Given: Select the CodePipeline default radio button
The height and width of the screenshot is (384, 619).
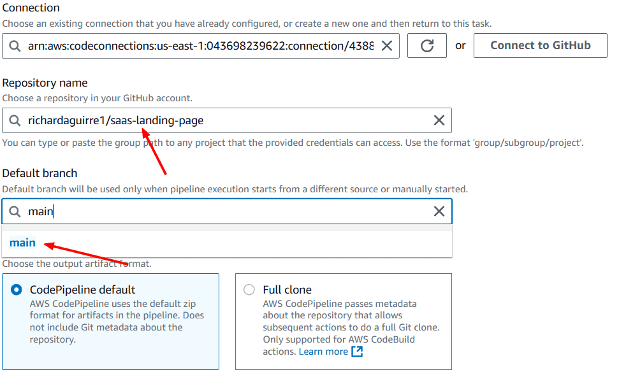Looking at the screenshot, I should [17, 290].
